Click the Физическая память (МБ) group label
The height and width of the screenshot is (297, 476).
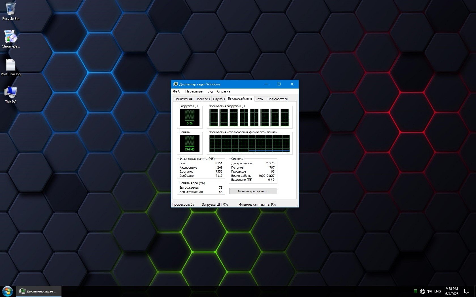pos(197,159)
